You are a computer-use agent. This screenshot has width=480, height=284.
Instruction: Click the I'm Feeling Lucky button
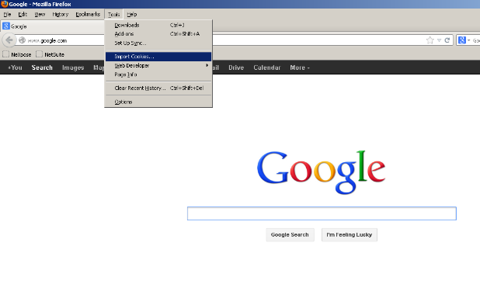[x=350, y=235]
